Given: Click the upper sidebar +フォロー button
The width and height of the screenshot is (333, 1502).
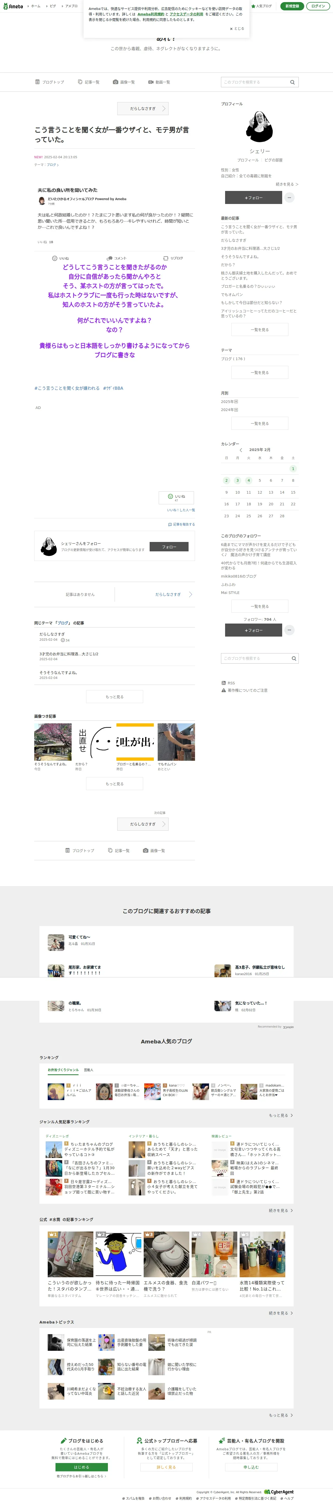Looking at the screenshot, I should pyautogui.click(x=253, y=198).
